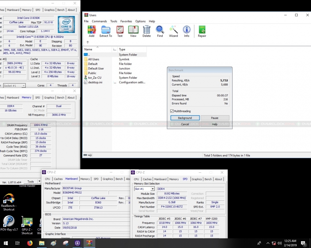
Task: Select the Public folder row
Action: point(92,73)
